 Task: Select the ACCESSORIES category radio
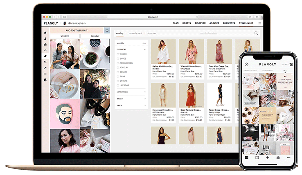[x=118, y=63]
